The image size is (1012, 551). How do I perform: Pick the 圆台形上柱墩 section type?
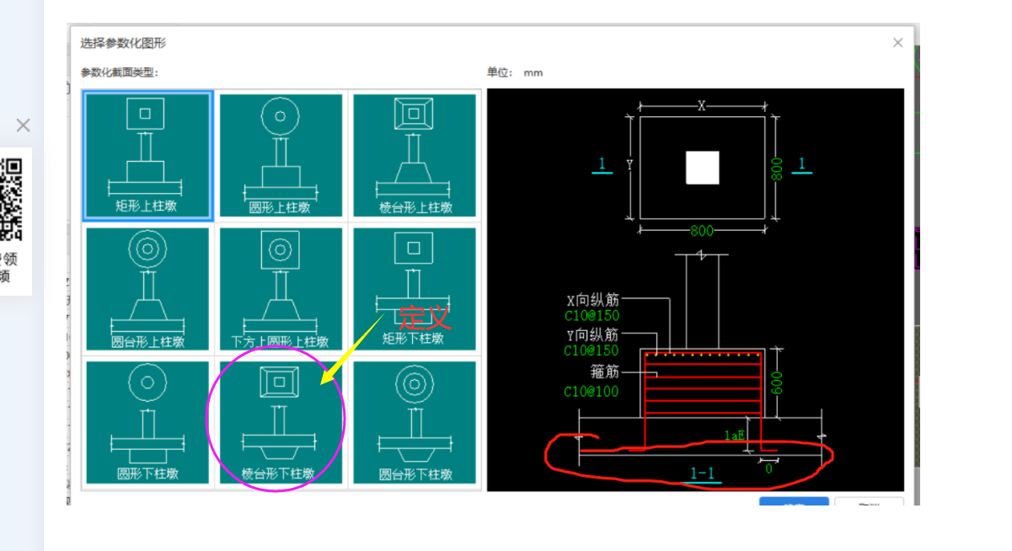point(147,289)
